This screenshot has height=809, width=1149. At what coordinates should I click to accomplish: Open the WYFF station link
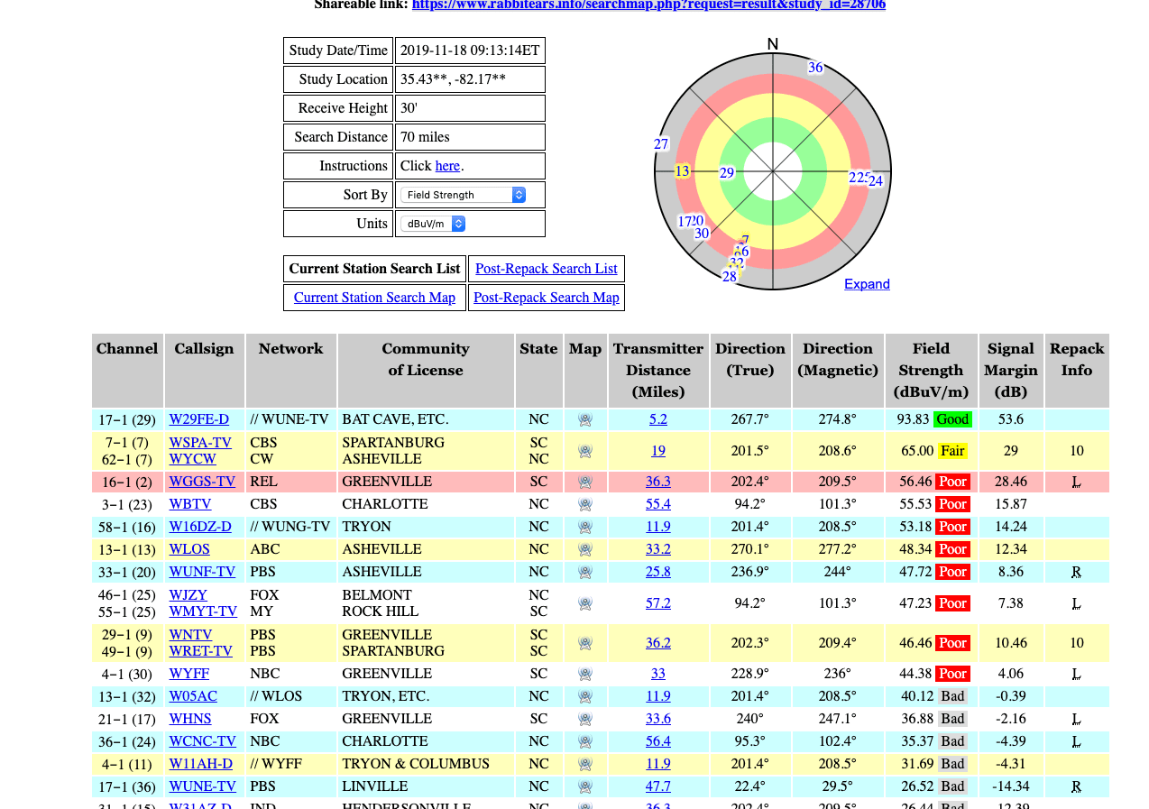pos(189,674)
